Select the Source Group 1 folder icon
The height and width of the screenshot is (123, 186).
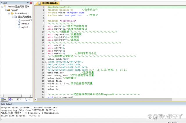point(12,13)
